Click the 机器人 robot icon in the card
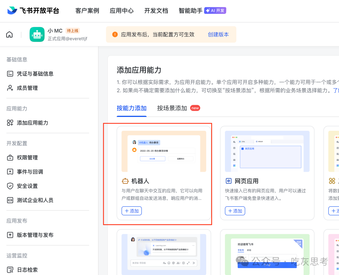Image resolution: width=339 pixels, height=275 pixels. (125, 181)
